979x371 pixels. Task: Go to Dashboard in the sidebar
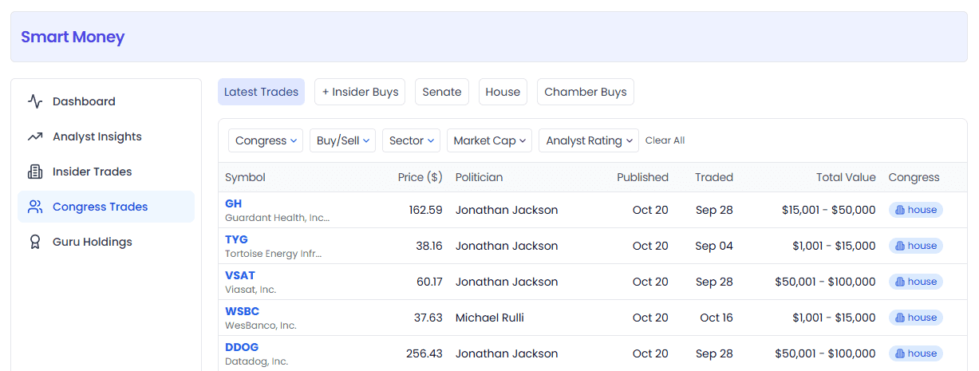pyautogui.click(x=106, y=101)
